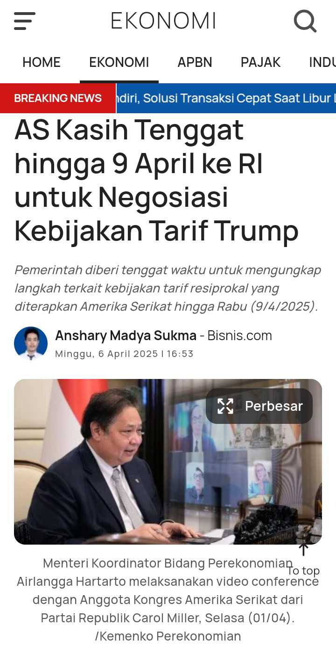336x648 pixels.
Task: Open the PAJAK tab
Action: (x=260, y=62)
